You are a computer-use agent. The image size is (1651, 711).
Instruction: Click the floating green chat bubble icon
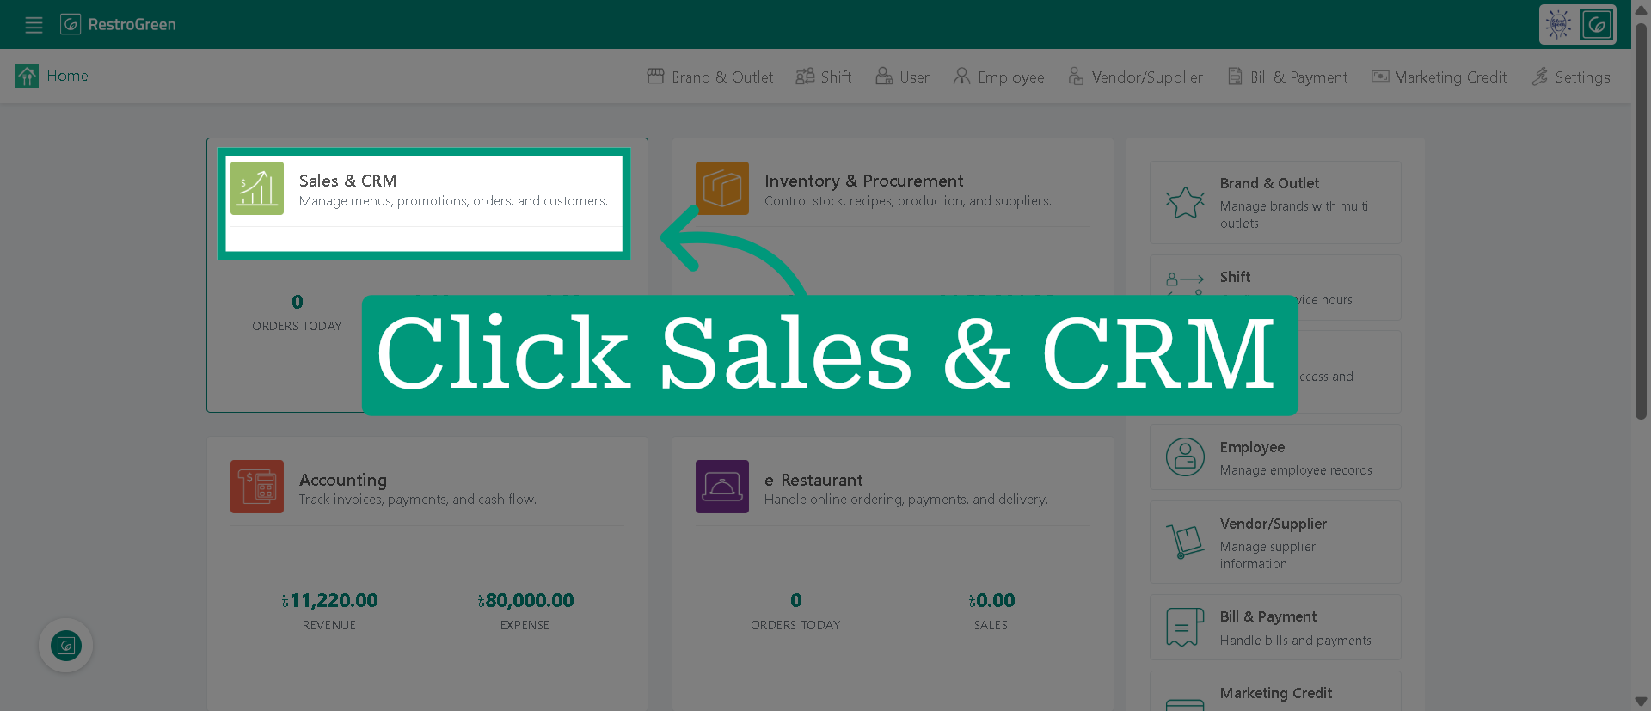[66, 646]
